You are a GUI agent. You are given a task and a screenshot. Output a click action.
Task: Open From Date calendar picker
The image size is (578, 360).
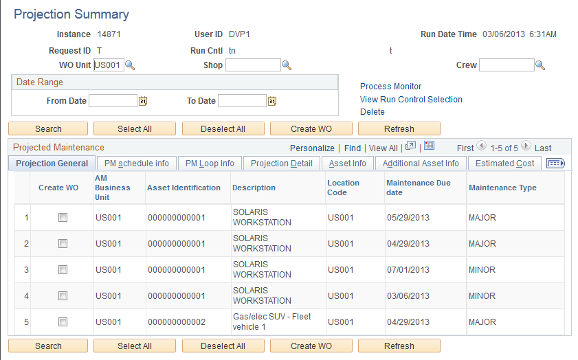point(143,101)
